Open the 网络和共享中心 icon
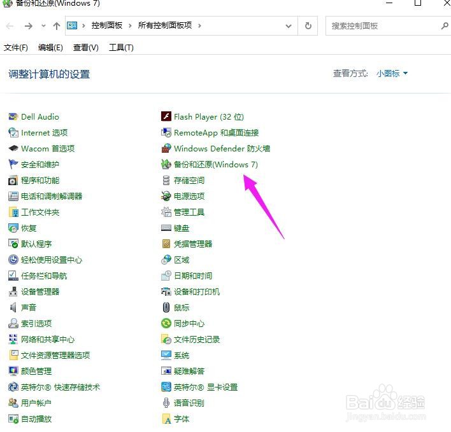 coord(13,340)
